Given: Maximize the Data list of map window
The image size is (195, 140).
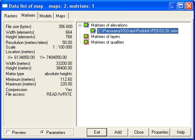Looking at the screenshot, I should click(181, 6).
